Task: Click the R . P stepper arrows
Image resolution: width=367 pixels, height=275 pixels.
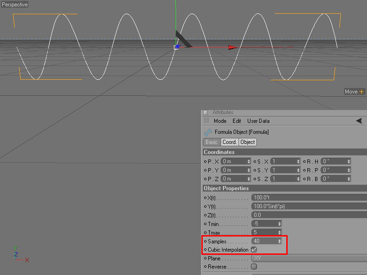Action: [349, 170]
